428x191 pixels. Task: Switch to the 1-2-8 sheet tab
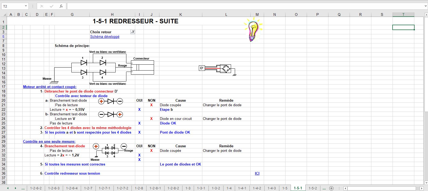(x=139, y=188)
